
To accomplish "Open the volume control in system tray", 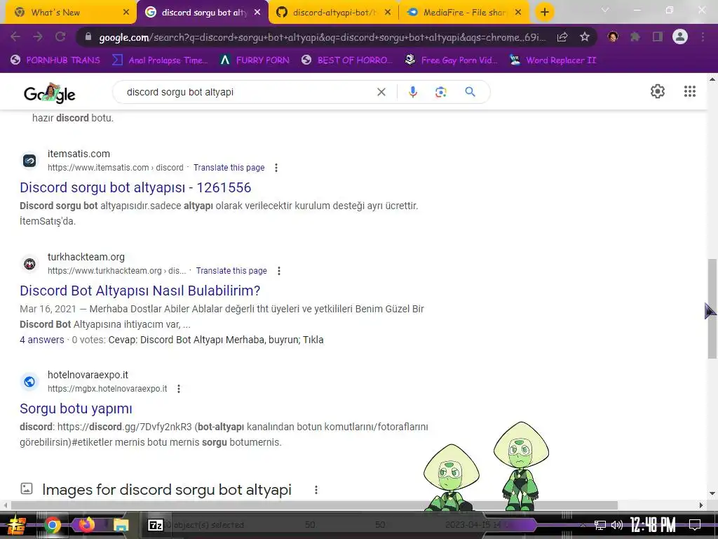I will click(617, 525).
